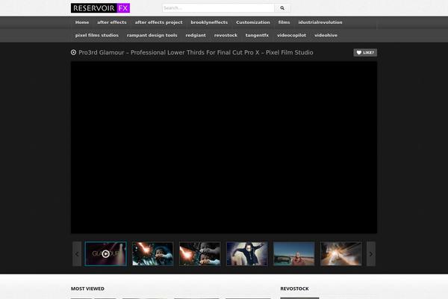The width and height of the screenshot is (448, 299).
Task: Select the desert road thumbnail
Action: point(294,254)
